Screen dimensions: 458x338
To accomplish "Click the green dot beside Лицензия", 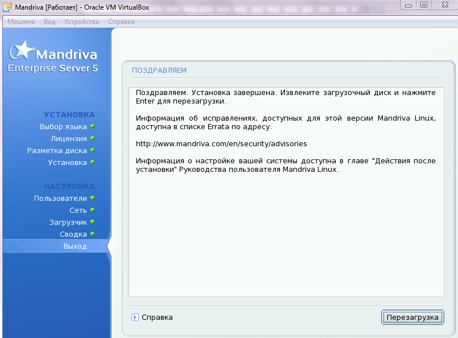I will [93, 138].
